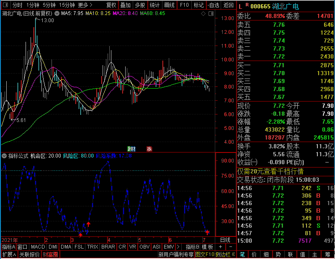Click the diamond icon above the price chart

pyautogui.click(x=203, y=14)
